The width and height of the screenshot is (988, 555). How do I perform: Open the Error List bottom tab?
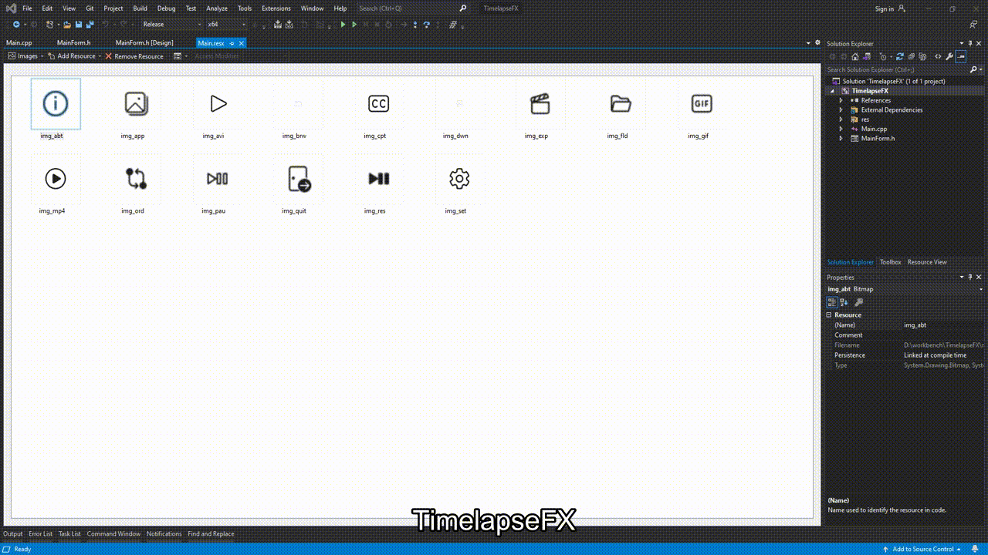pyautogui.click(x=41, y=533)
